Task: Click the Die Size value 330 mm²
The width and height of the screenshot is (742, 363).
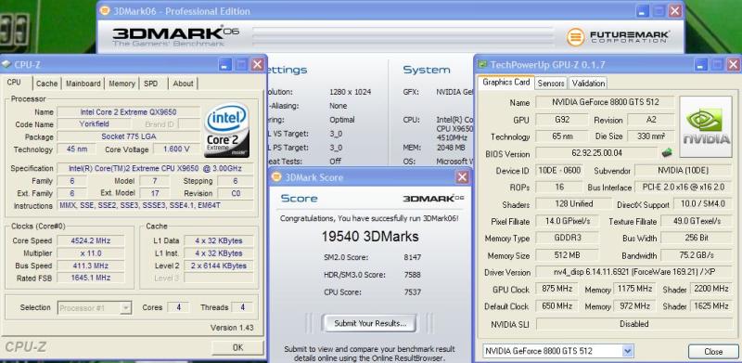Action: 651,136
